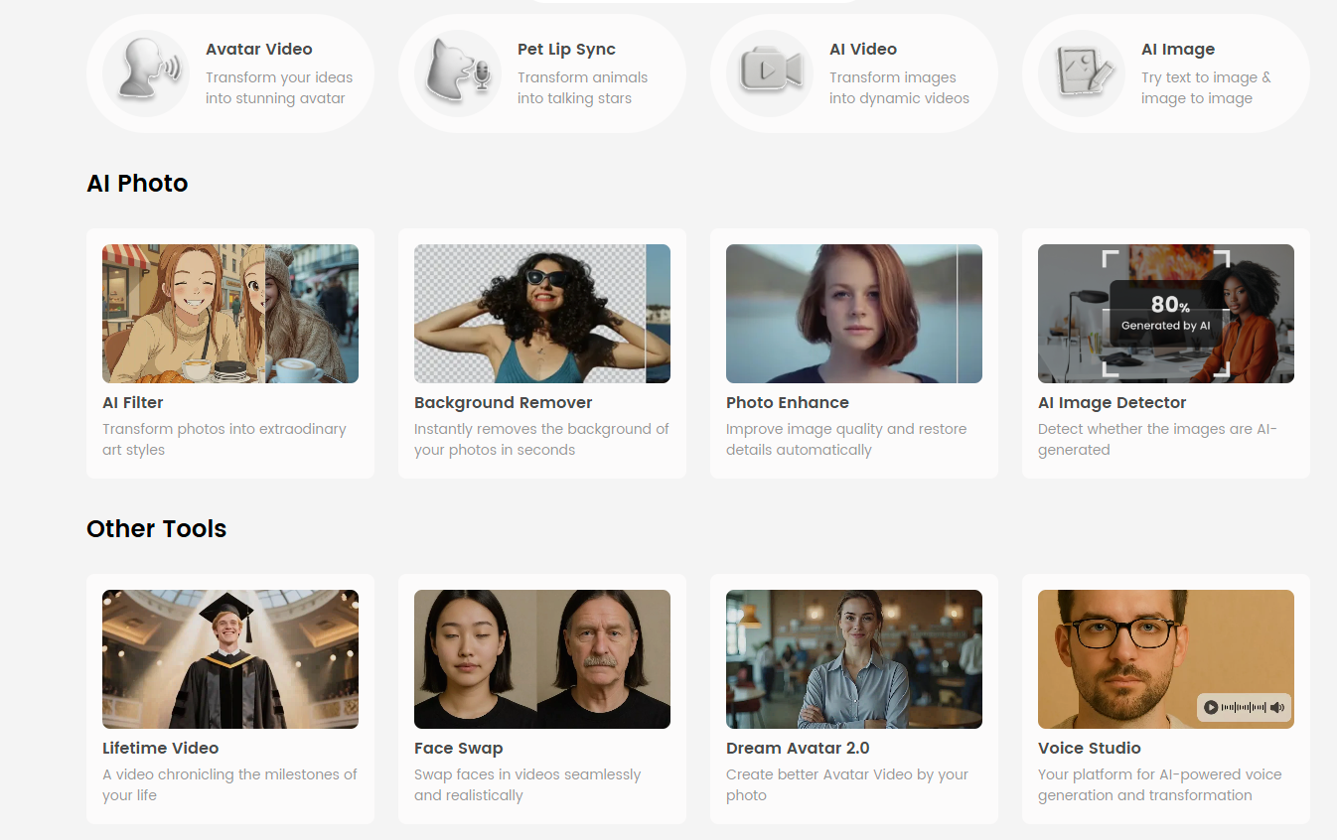Click 'Improve image quality and restore details' description
The height and width of the screenshot is (840, 1337).
pyautogui.click(x=846, y=440)
